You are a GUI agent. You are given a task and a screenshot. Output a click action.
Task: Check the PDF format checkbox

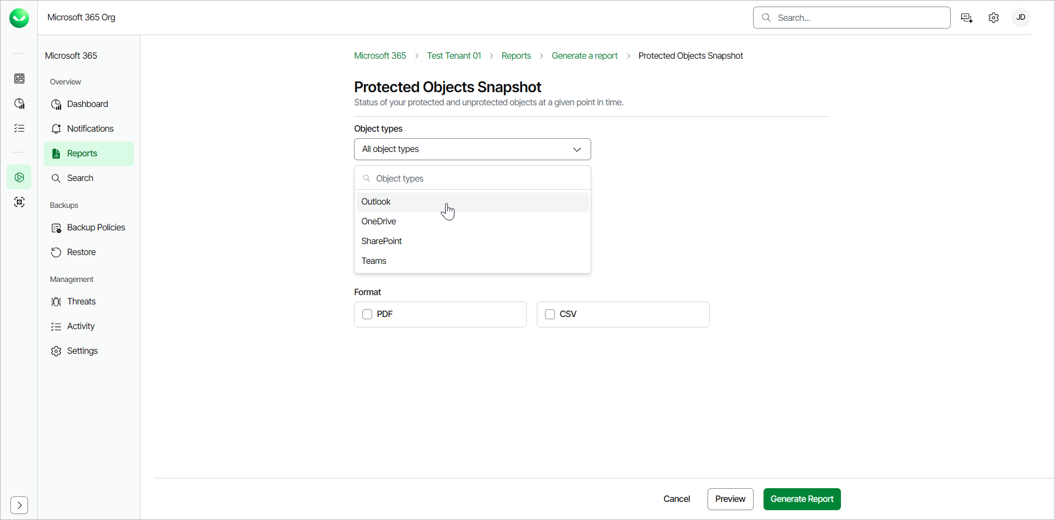tap(367, 314)
